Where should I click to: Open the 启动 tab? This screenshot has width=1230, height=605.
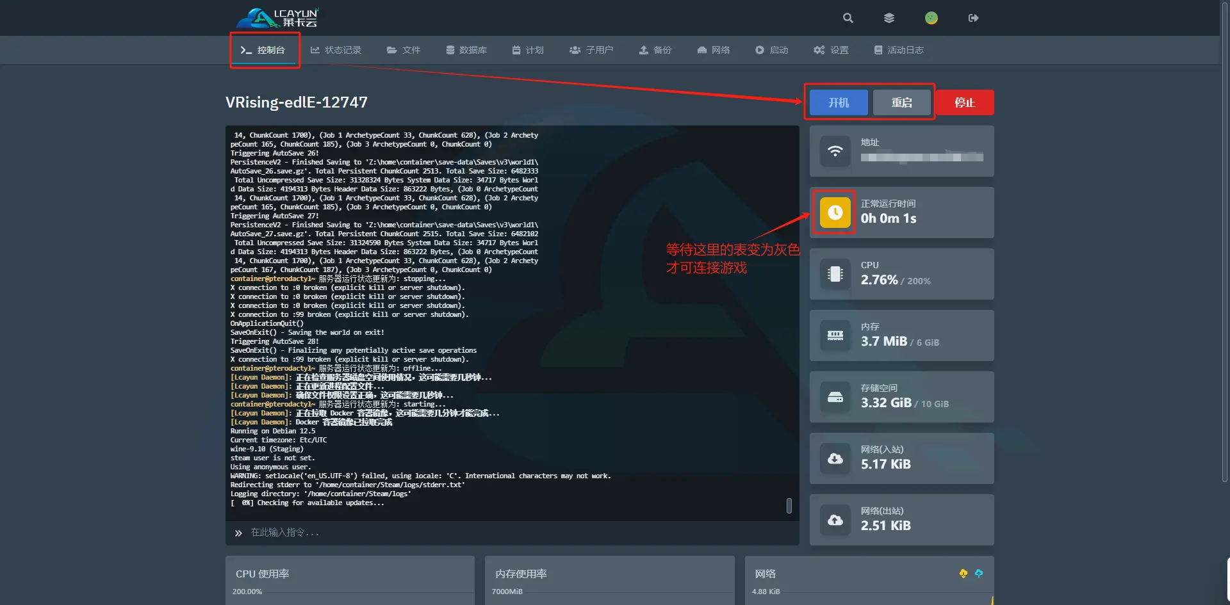pyautogui.click(x=772, y=50)
